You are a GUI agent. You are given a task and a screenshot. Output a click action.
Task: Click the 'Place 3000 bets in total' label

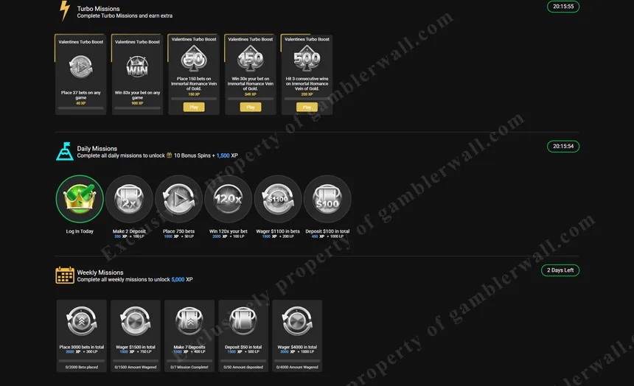click(82, 347)
